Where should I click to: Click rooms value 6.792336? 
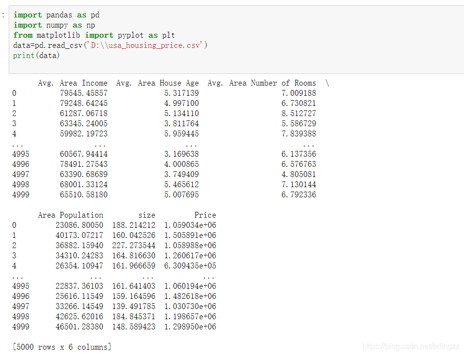tap(298, 195)
